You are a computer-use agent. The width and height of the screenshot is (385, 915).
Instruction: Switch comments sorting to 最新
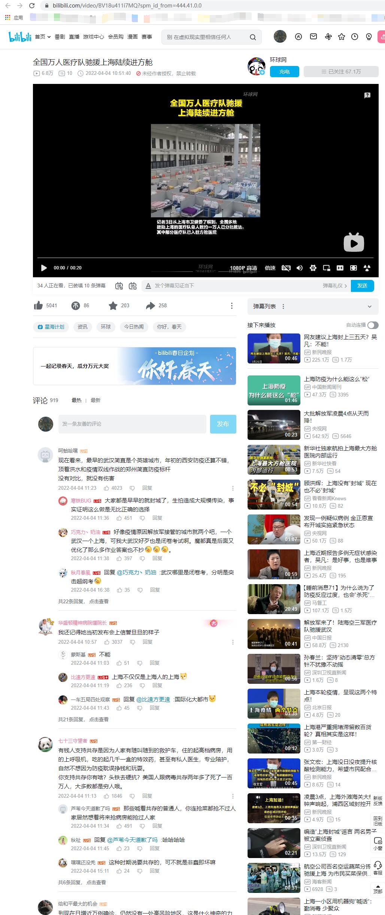pos(96,400)
